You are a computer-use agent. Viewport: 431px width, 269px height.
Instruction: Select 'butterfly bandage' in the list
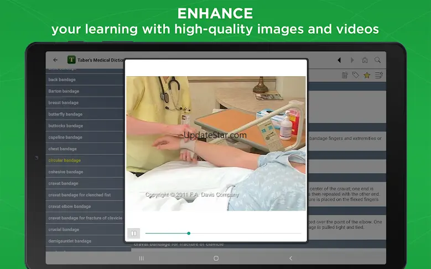(x=85, y=114)
